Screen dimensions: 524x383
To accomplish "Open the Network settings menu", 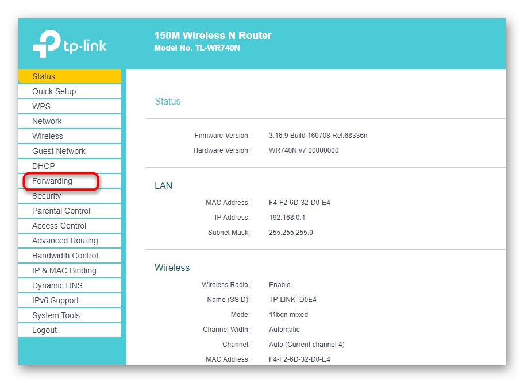I will 70,121.
